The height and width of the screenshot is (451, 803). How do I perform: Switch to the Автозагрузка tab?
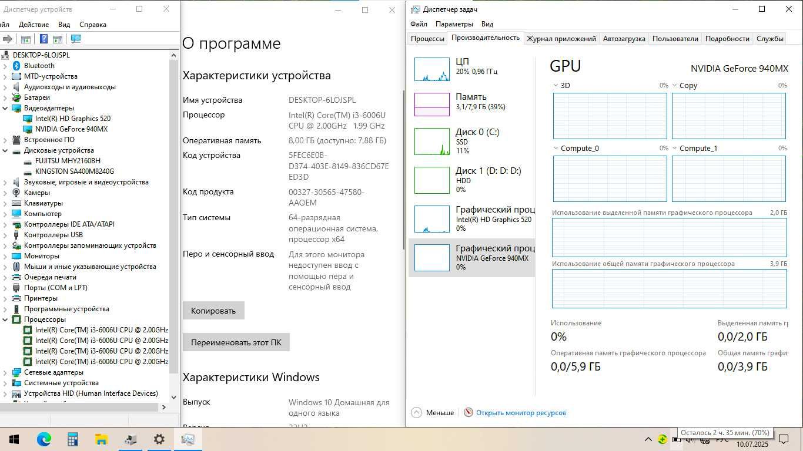click(x=624, y=39)
